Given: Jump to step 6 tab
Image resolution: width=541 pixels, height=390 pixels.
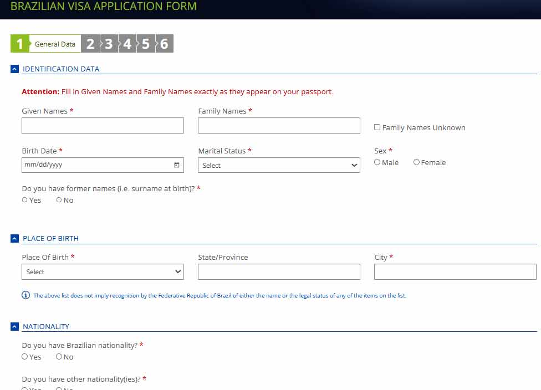Looking at the screenshot, I should (165, 44).
